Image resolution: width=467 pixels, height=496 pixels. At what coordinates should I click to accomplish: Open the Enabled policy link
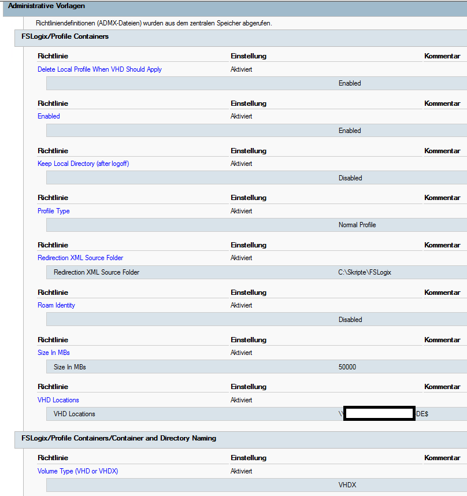pos(49,116)
